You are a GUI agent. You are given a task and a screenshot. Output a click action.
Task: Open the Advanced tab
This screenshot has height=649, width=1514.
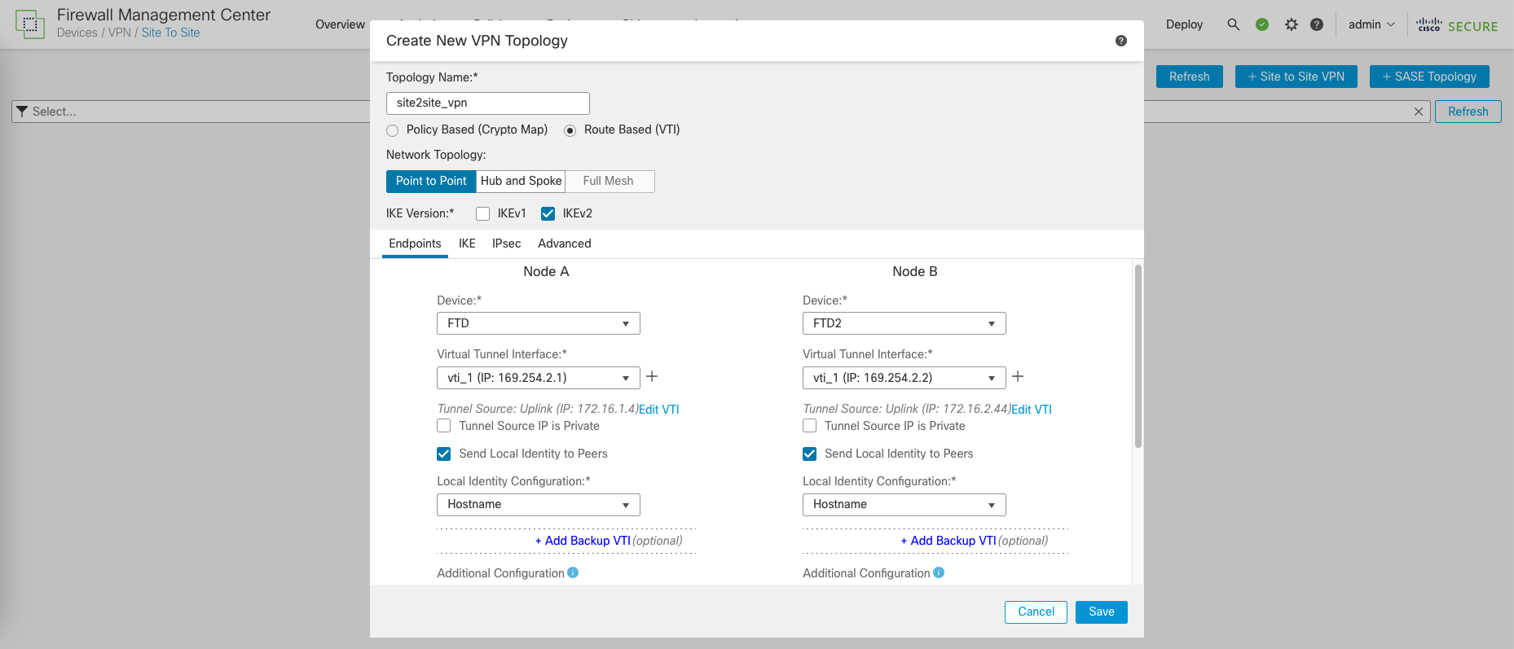[x=564, y=243]
